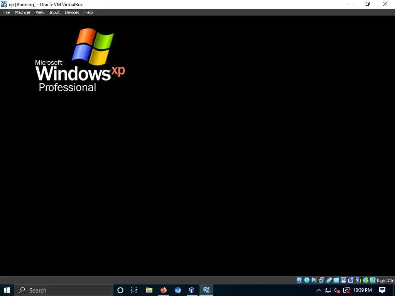Launch Firefox from the taskbar
Image resolution: width=395 pixels, height=296 pixels.
tap(164, 290)
